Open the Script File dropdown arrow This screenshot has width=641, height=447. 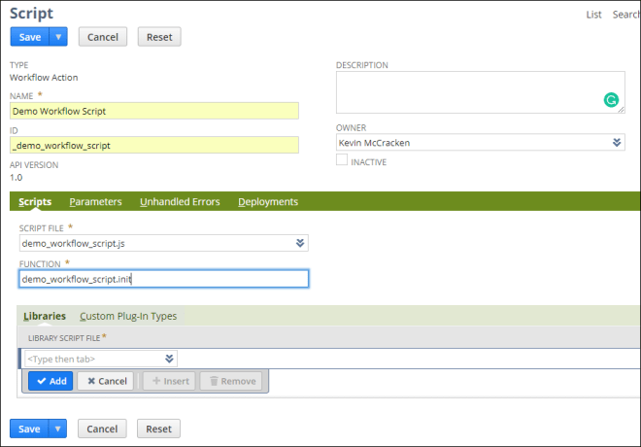[x=300, y=244]
